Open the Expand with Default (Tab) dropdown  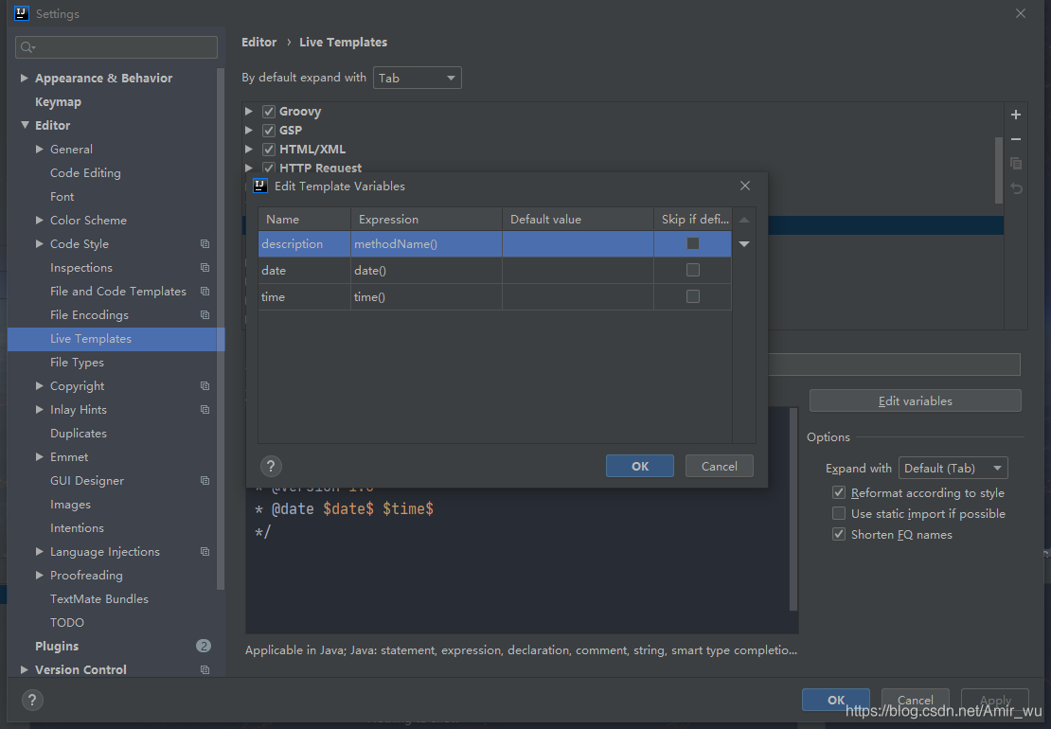tap(953, 468)
